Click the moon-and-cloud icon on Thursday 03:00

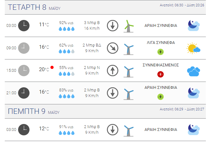[x=194, y=129]
